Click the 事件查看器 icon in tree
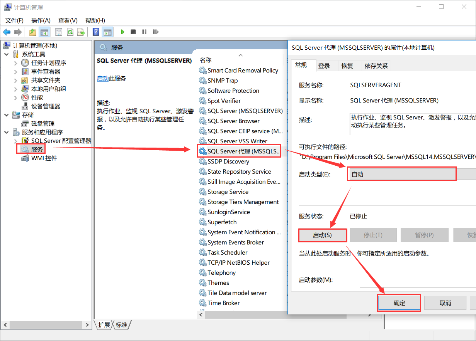 (25, 71)
